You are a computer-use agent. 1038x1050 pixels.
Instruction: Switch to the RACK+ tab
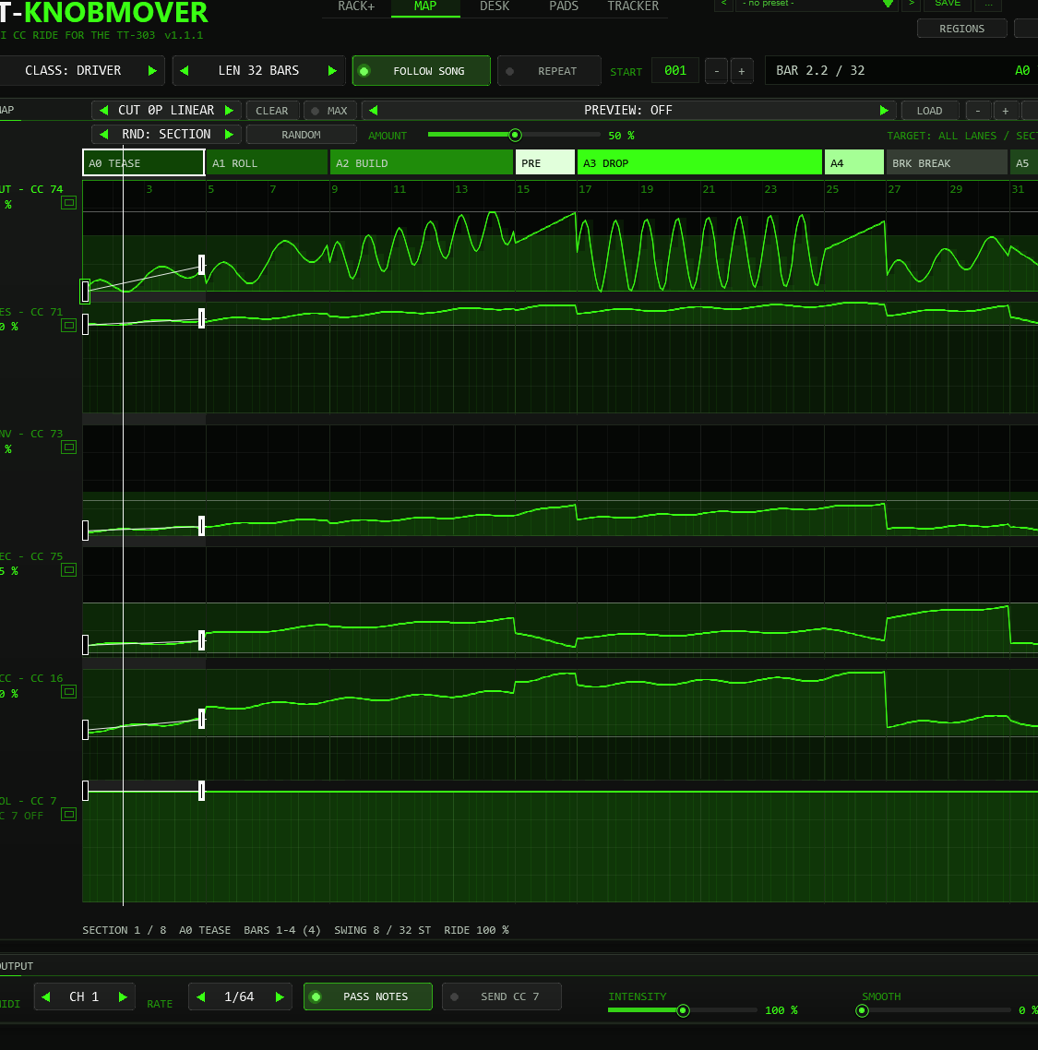click(356, 6)
